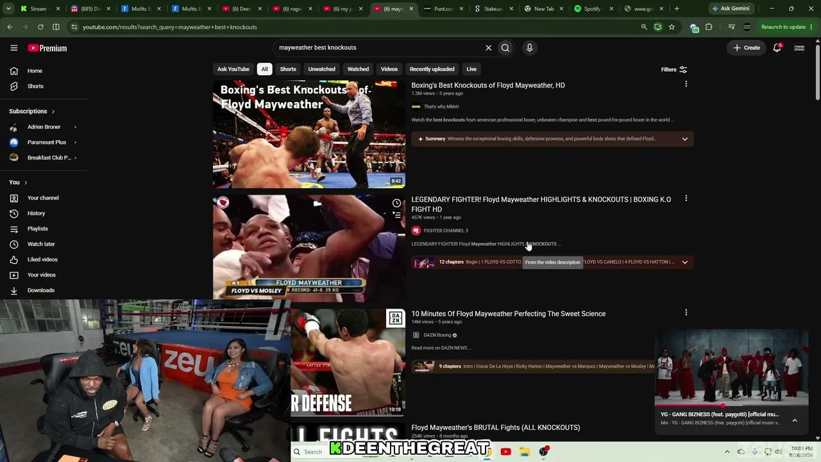
Task: Expand the You section
Action: [x=18, y=182]
